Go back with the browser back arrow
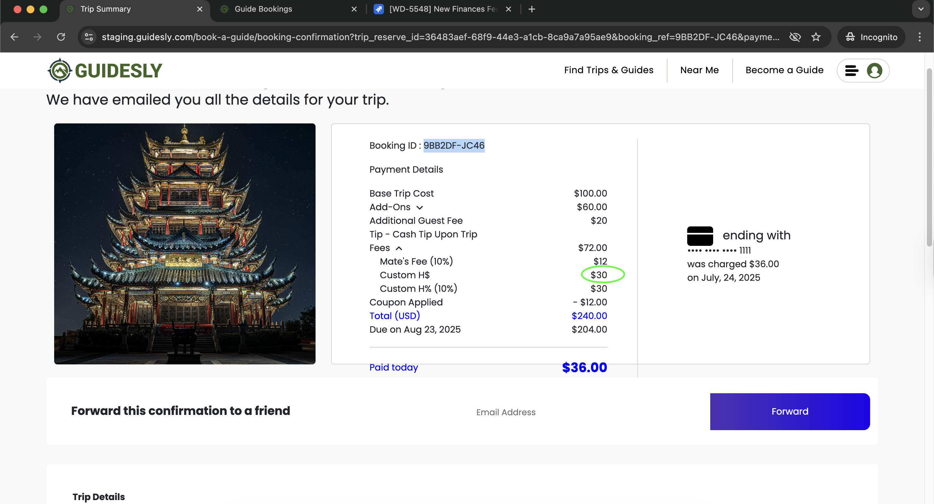 [15, 37]
